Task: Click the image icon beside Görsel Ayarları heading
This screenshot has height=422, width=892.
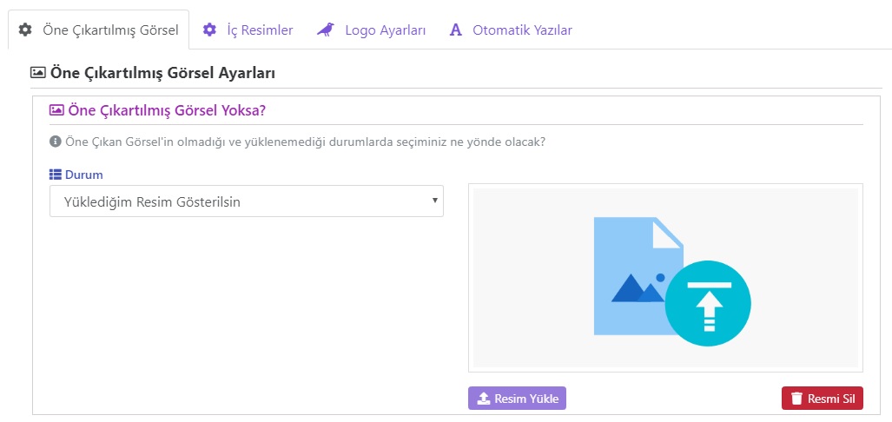Action: click(x=38, y=74)
